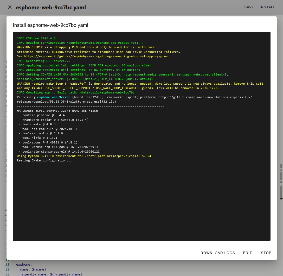Select the 'tool-cmake @ 4.0.3' line
Viewport: 283px width, 276px height.
(x=37, y=124)
